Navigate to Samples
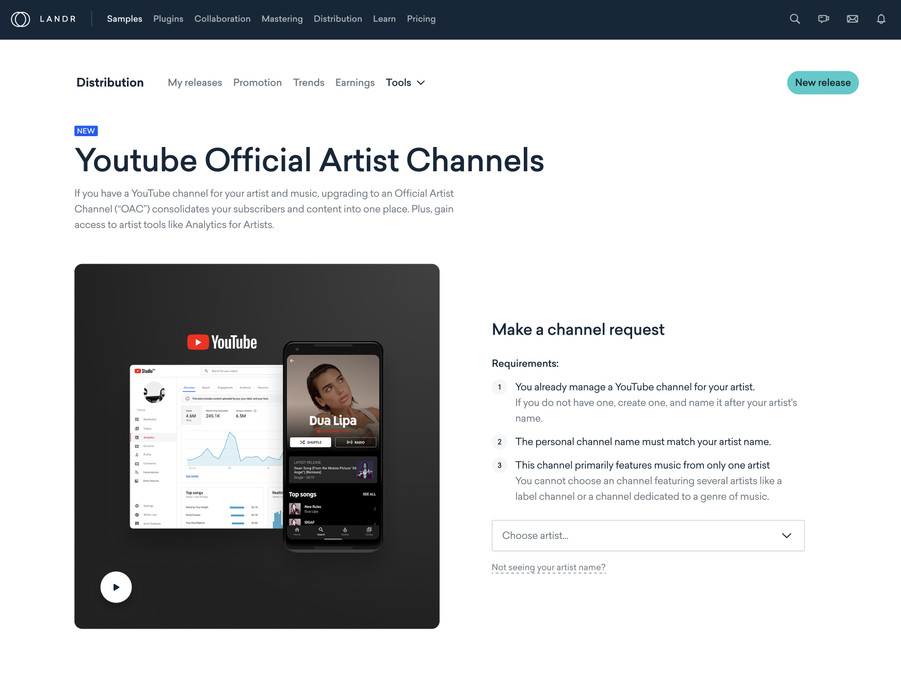Image resolution: width=901 pixels, height=688 pixels. coord(124,19)
